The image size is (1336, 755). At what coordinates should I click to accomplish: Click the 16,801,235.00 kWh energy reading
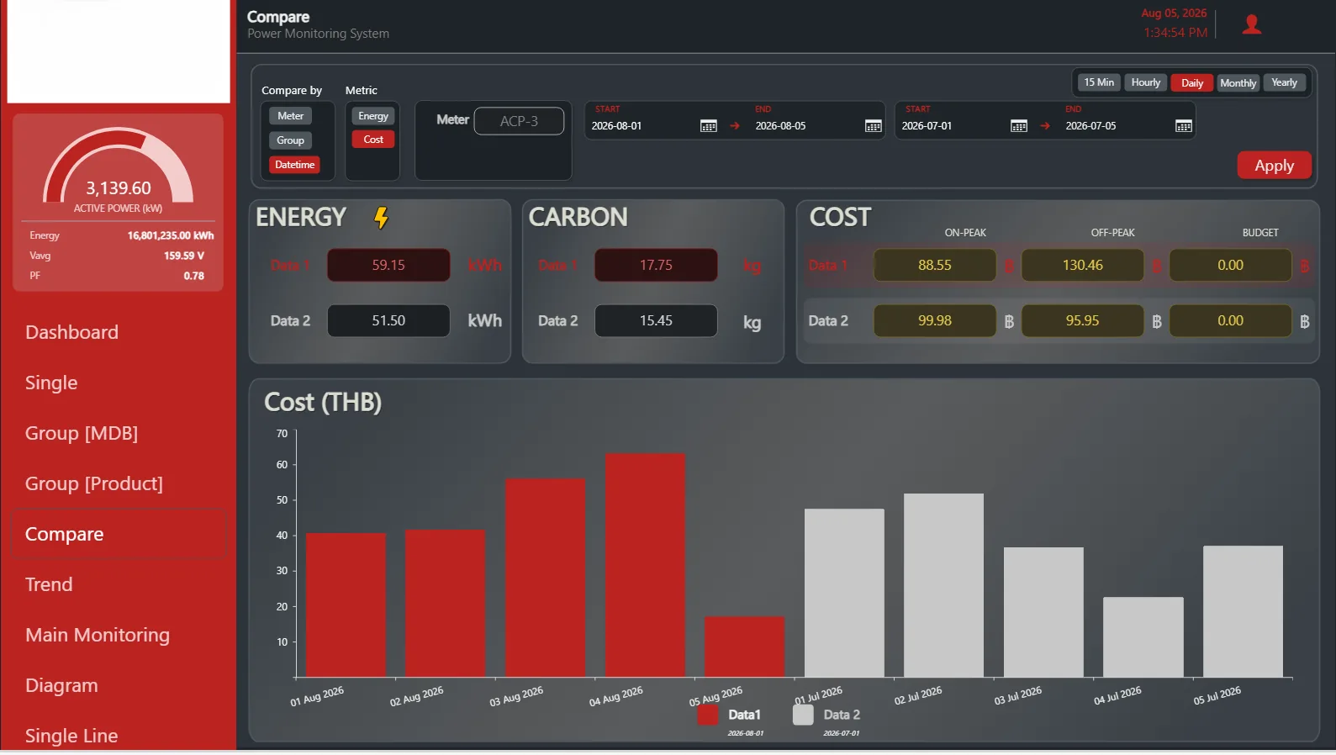[171, 235]
